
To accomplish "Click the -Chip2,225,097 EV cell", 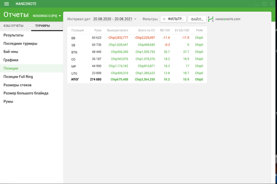I will click(x=145, y=38).
